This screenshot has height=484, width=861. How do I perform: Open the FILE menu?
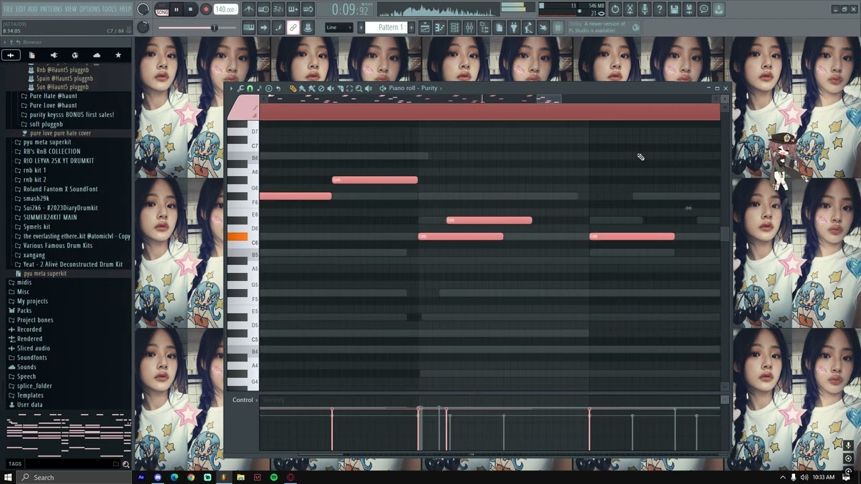point(8,9)
